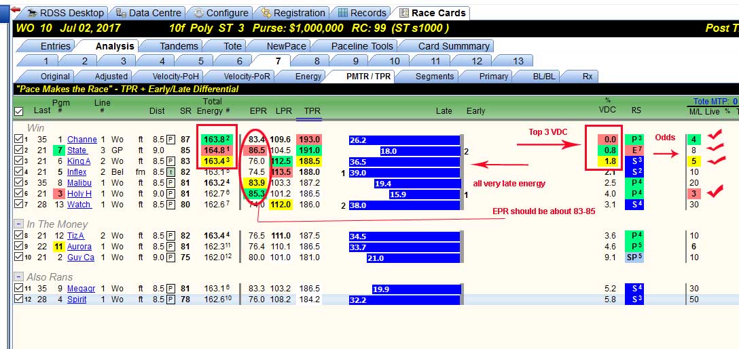Open the Rx view tab
739x349 pixels.
(588, 76)
